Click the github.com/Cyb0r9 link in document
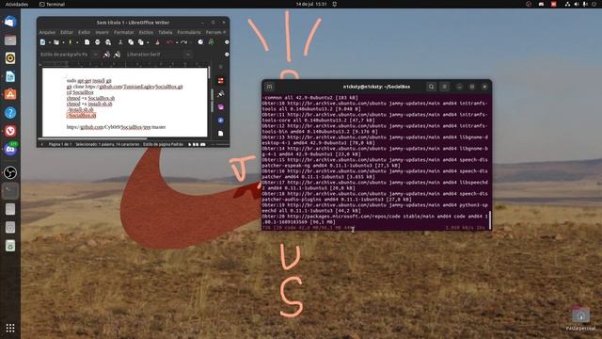602x339 pixels. (x=116, y=127)
